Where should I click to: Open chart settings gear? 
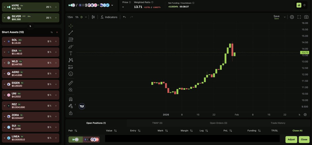pyautogui.click(x=292, y=17)
